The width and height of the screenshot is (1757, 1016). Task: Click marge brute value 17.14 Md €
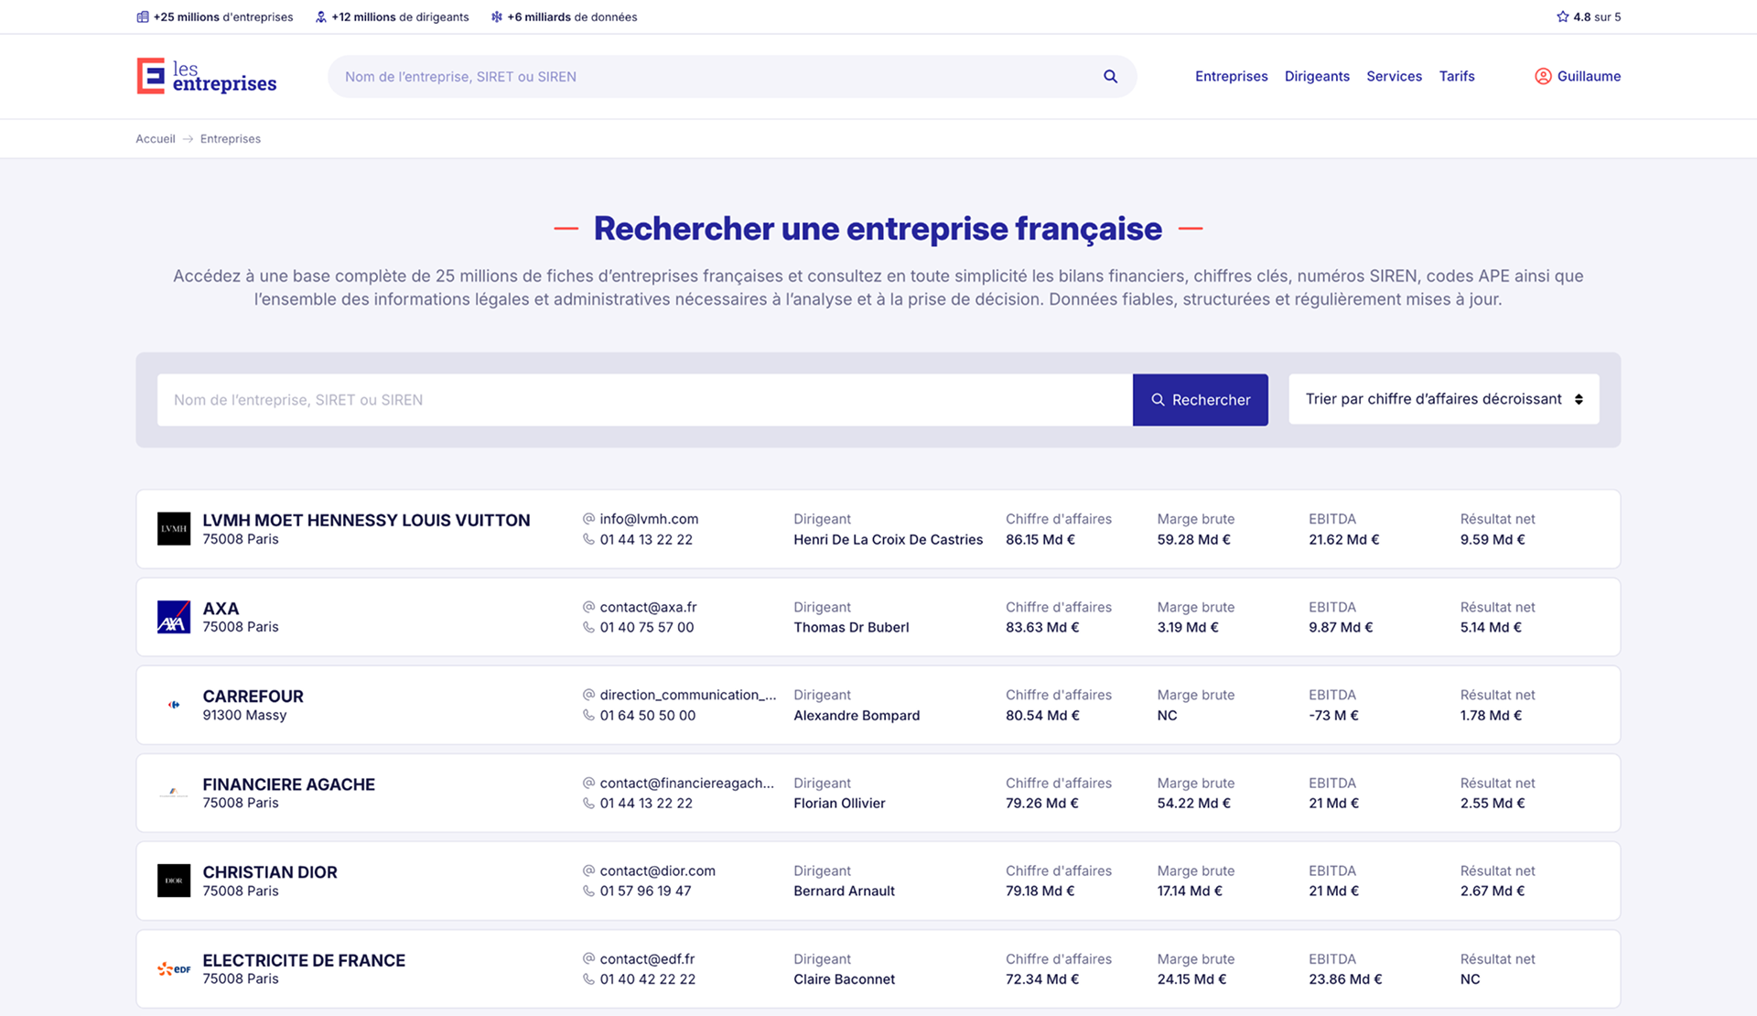pyautogui.click(x=1190, y=892)
